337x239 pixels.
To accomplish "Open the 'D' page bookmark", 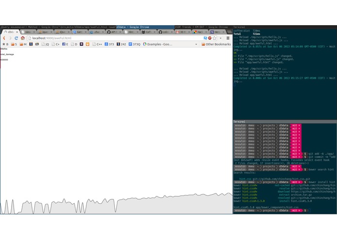I will tap(74, 44).
